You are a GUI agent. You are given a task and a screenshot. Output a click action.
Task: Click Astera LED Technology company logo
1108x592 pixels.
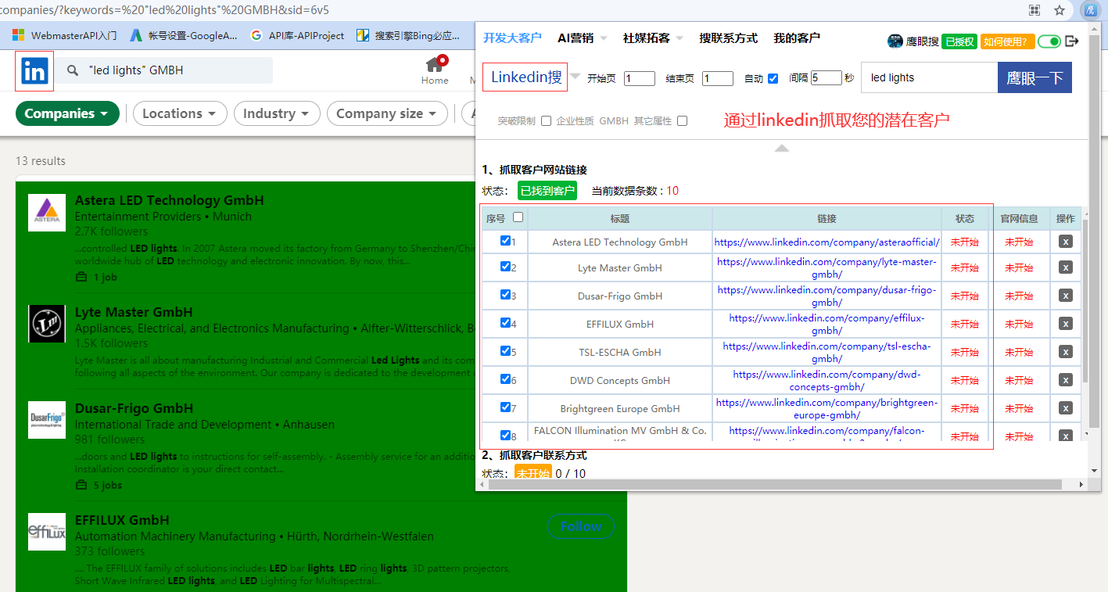pyautogui.click(x=47, y=213)
